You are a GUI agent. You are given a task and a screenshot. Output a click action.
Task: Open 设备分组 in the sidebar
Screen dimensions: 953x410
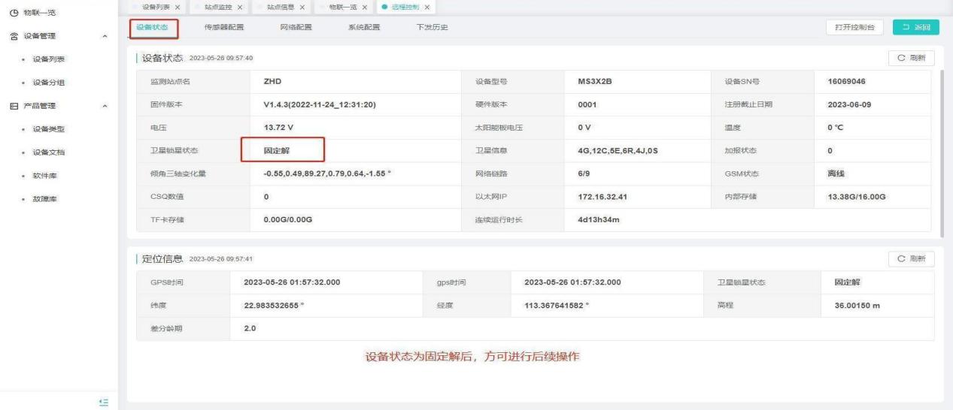[47, 83]
